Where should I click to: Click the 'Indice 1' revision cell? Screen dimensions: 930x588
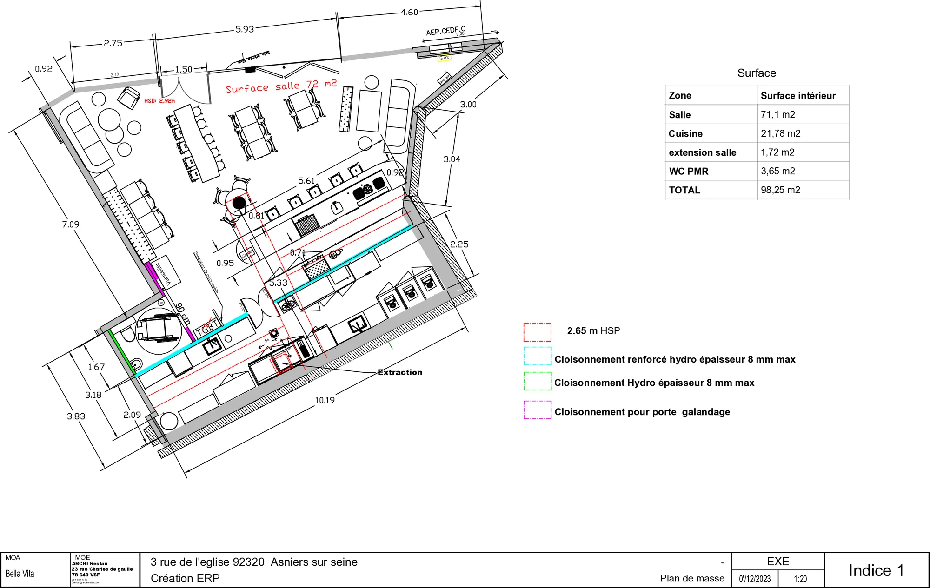coord(876,570)
